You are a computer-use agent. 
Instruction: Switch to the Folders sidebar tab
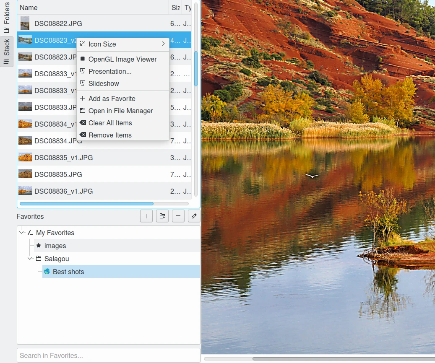coord(7,17)
